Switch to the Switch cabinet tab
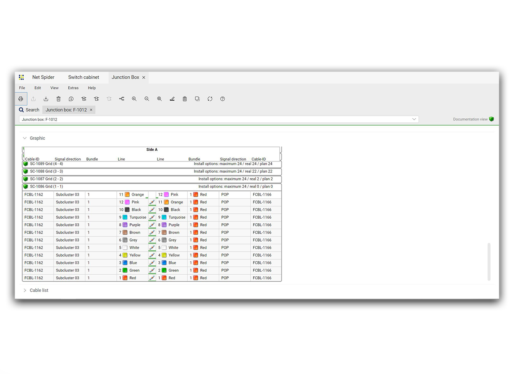The image size is (515, 374). point(83,77)
